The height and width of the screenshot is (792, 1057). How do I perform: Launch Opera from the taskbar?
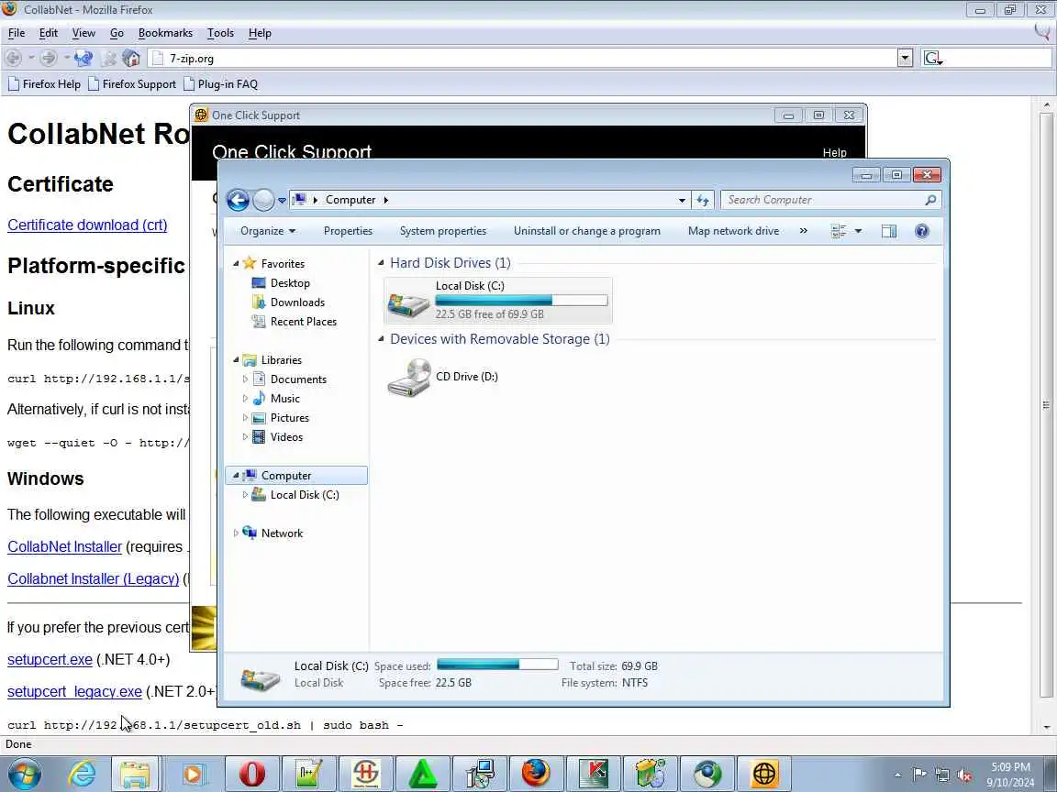click(x=251, y=774)
